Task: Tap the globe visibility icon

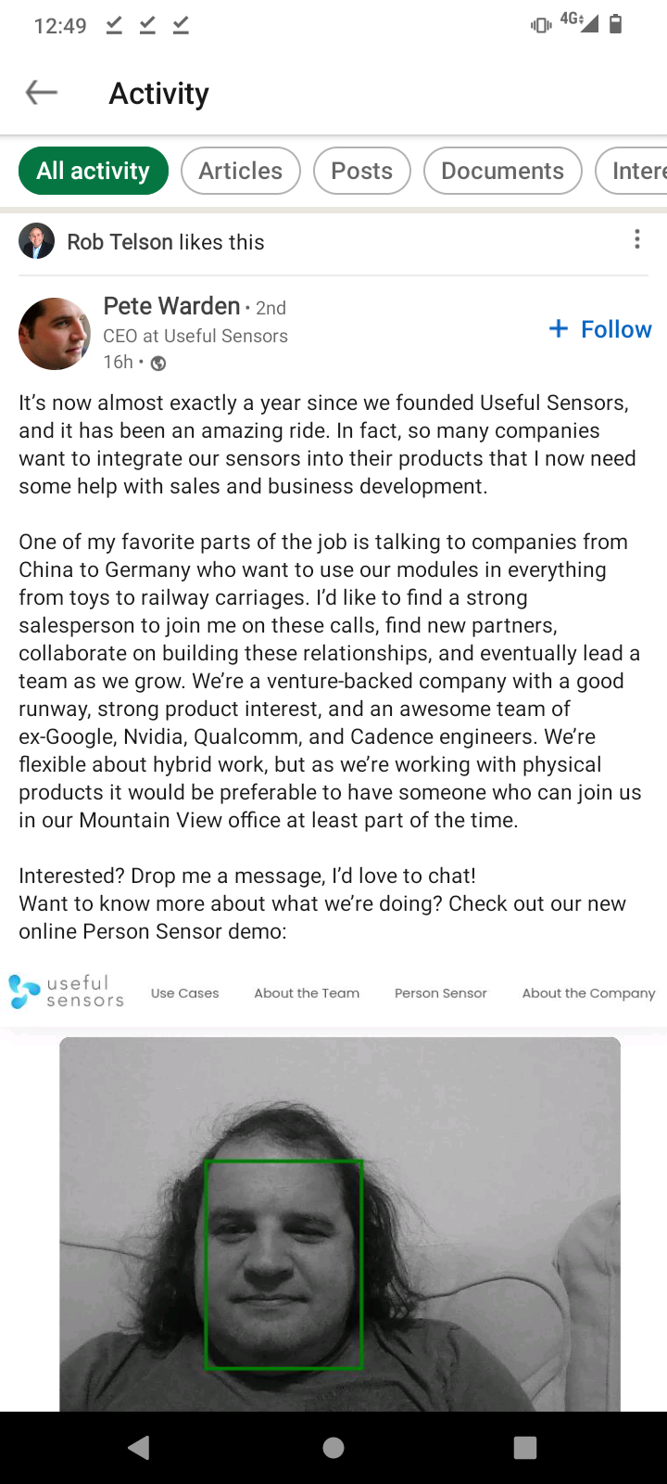Action: [158, 364]
